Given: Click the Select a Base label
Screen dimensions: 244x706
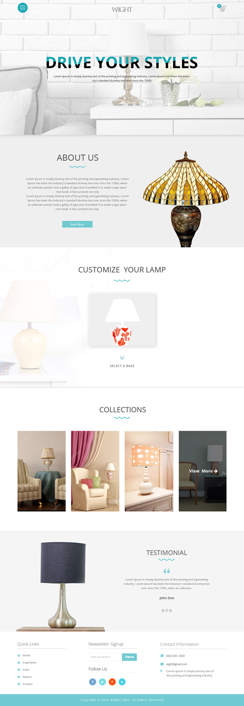Looking at the screenshot, I should point(122,366).
